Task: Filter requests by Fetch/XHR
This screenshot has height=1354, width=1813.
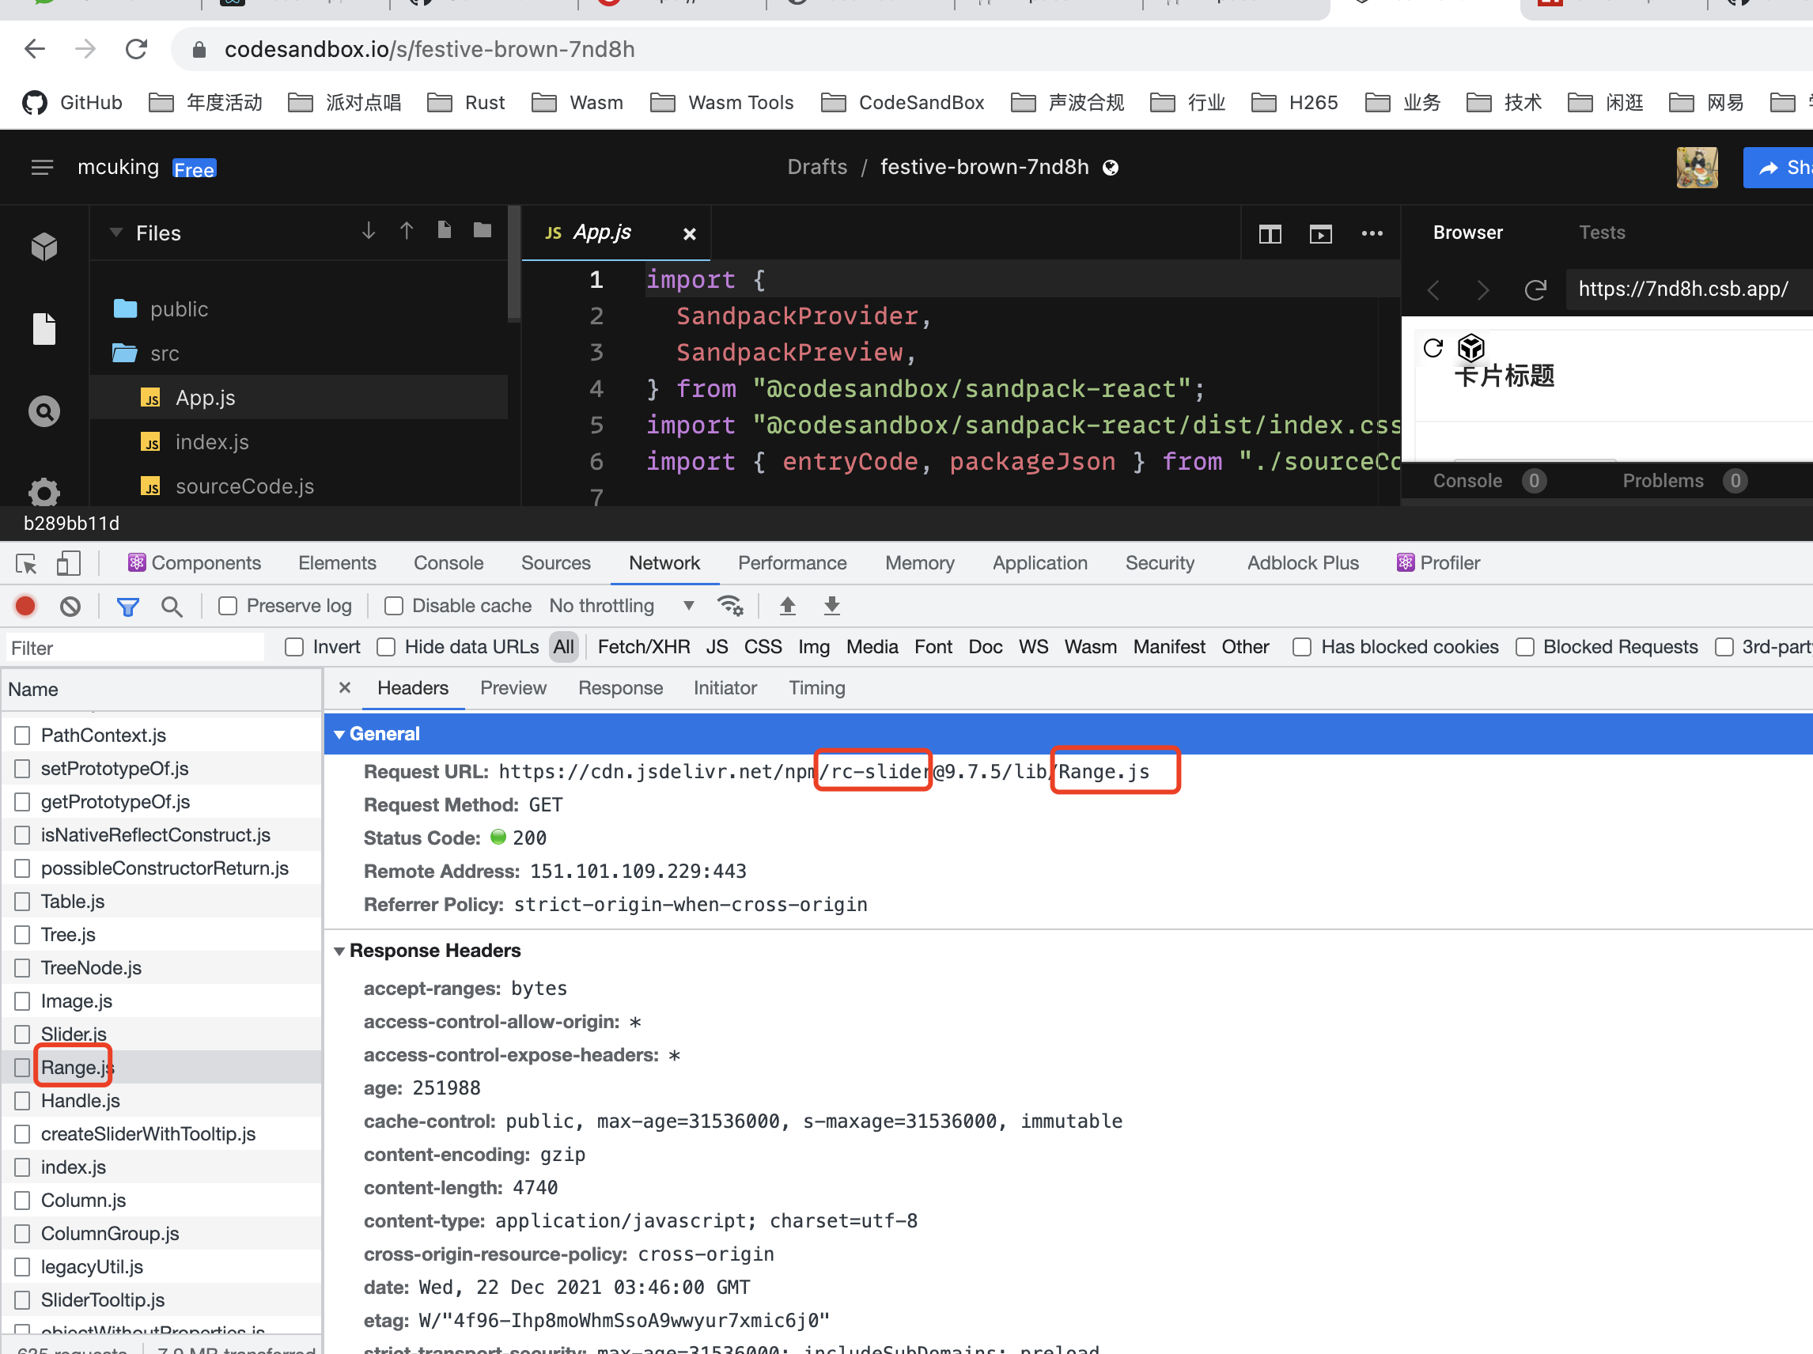Action: click(643, 647)
